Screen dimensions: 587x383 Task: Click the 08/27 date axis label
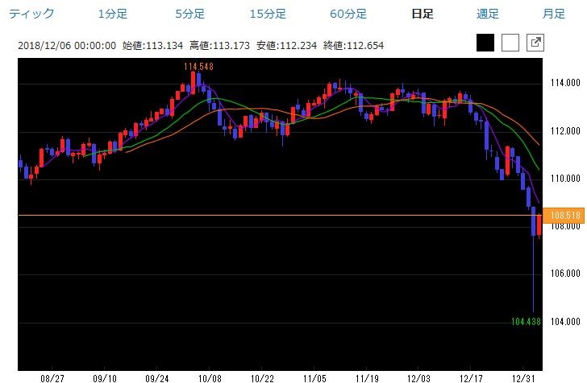click(x=52, y=378)
